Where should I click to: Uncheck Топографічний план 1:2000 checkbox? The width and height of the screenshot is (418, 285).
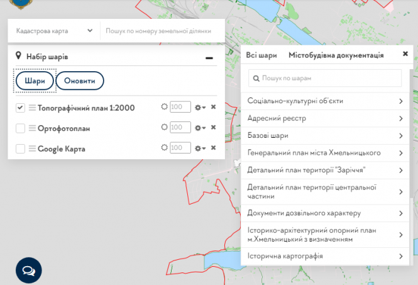[x=20, y=108]
